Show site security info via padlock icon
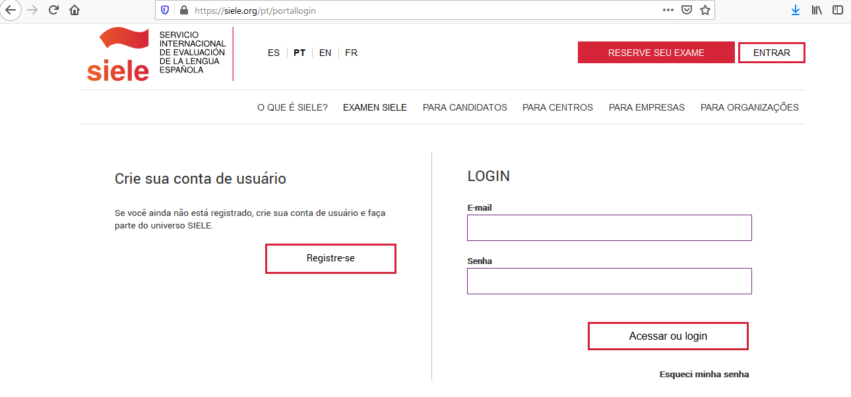Image resolution: width=851 pixels, height=397 pixels. coord(183,11)
